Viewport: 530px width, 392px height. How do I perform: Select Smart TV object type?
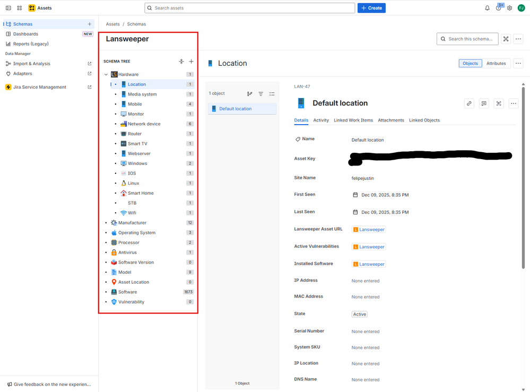click(x=137, y=144)
